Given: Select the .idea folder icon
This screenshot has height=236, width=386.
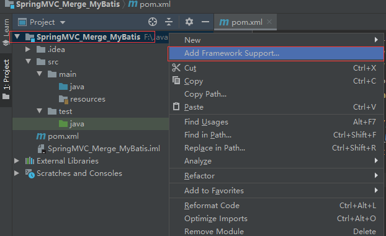Looking at the screenshot, I should [41, 50].
